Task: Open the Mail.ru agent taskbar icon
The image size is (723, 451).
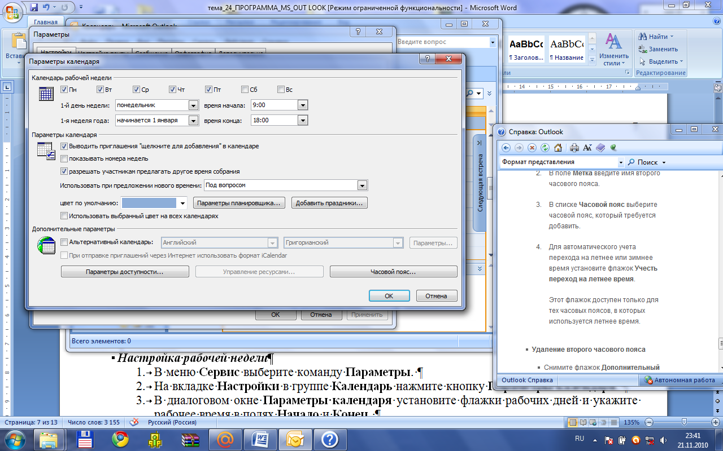Action: [x=225, y=439]
